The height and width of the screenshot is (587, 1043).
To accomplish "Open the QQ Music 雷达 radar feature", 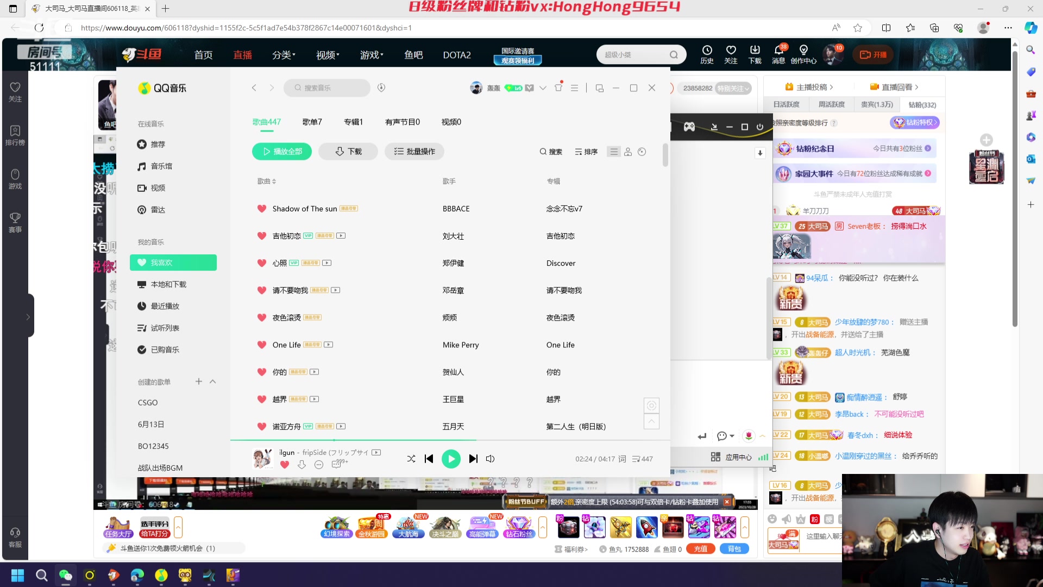I will click(158, 209).
